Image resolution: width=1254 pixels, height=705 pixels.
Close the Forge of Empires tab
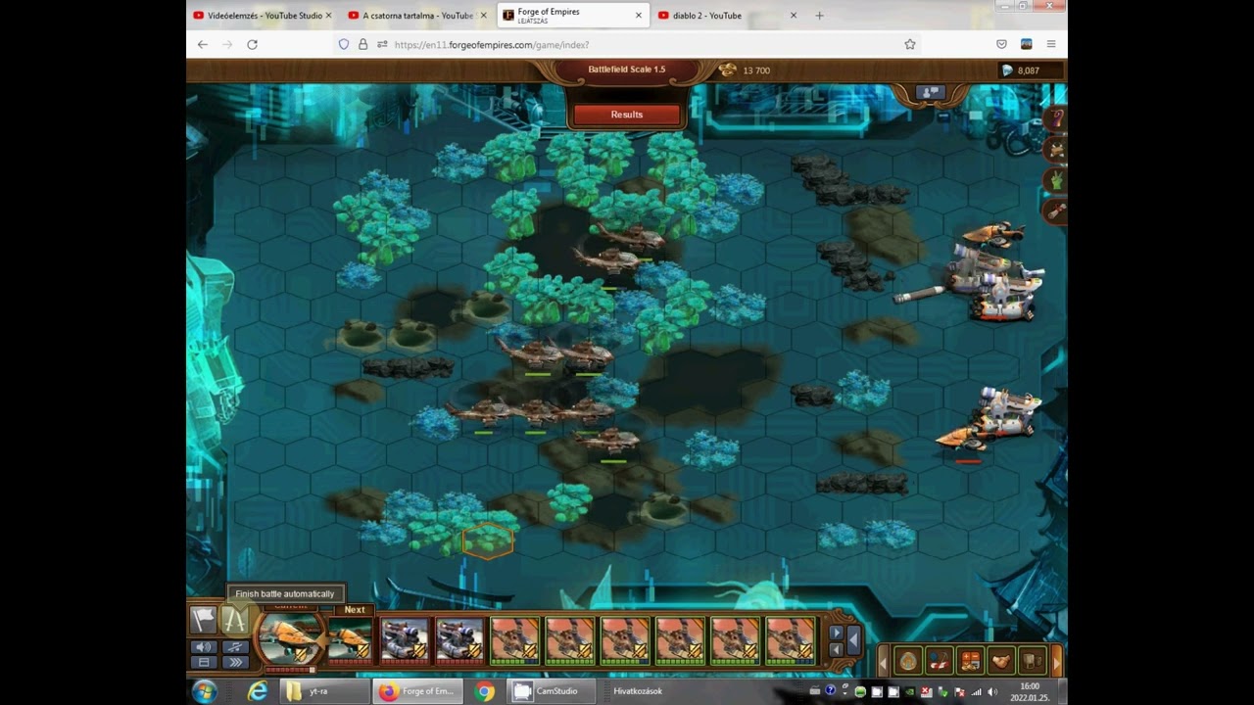point(639,16)
